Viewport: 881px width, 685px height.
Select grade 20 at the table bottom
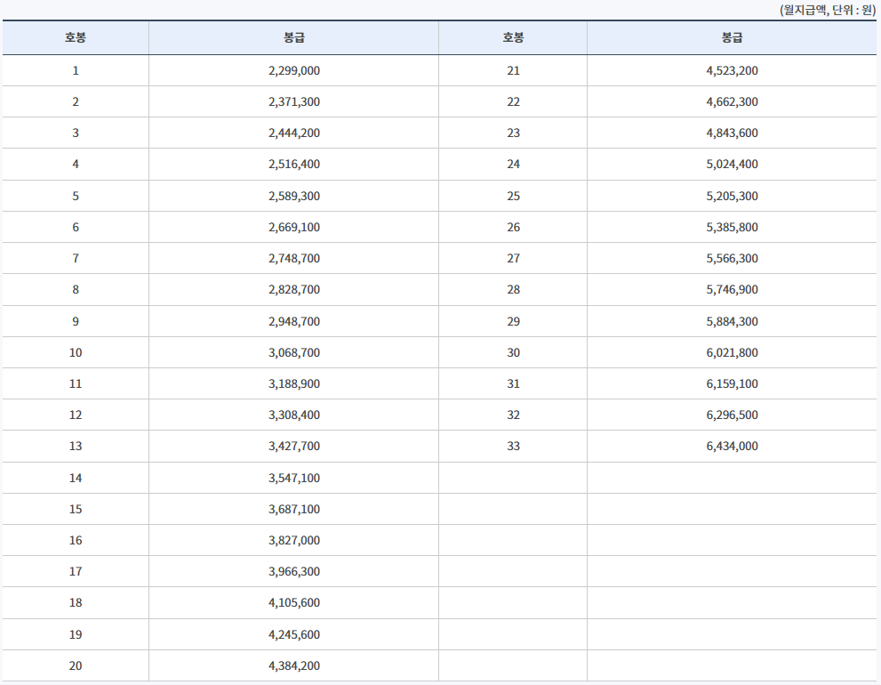[76, 665]
